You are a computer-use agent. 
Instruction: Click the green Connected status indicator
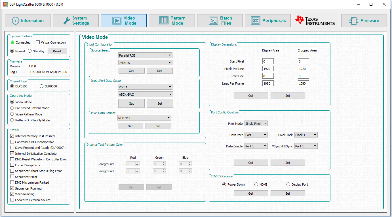[12, 42]
